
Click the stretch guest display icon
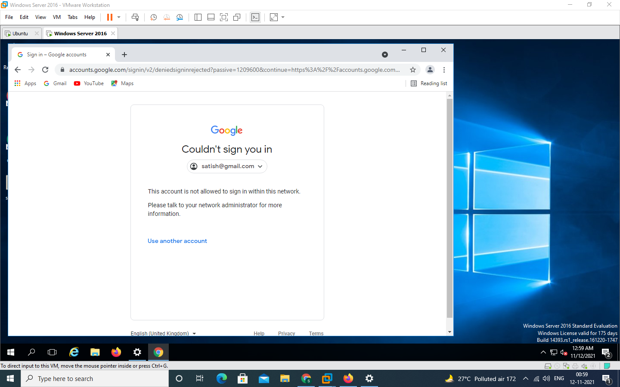274,17
